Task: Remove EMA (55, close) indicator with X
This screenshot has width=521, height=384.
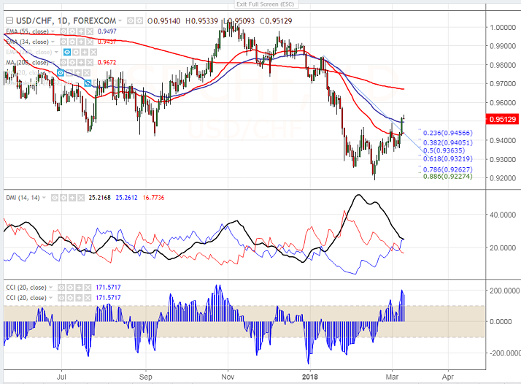Action: [x=90, y=31]
